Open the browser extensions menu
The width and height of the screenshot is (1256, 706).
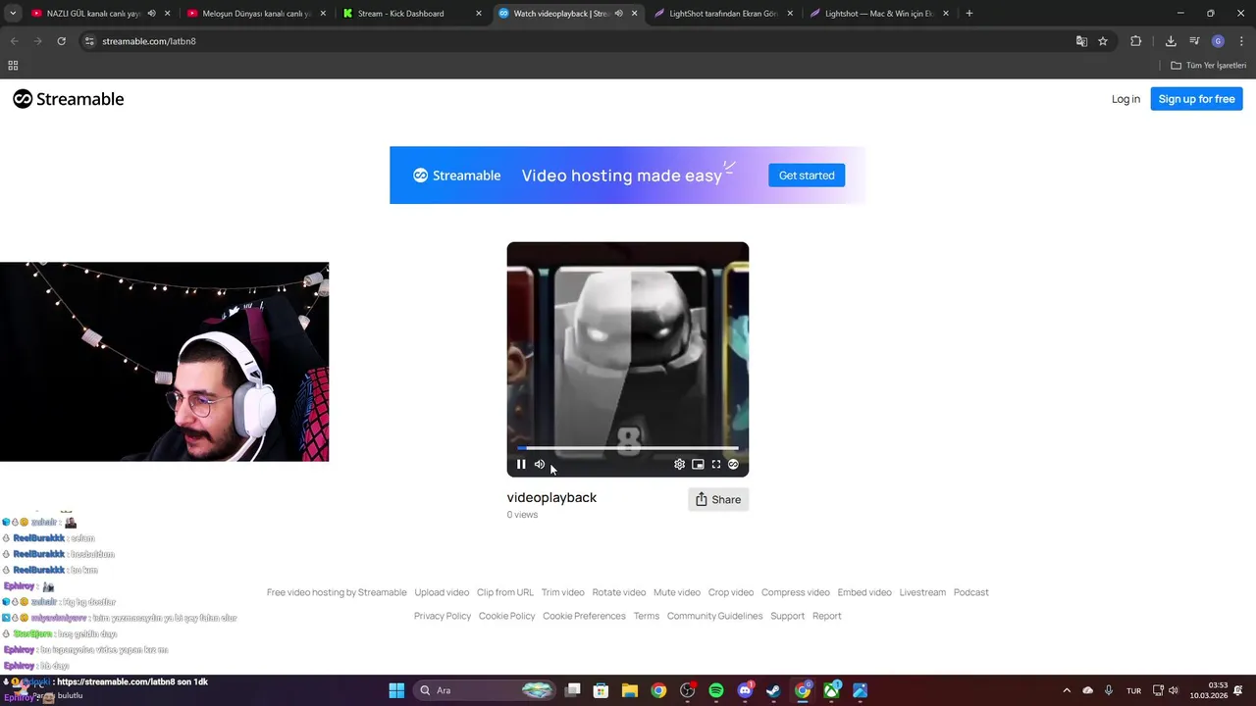pyautogui.click(x=1136, y=41)
